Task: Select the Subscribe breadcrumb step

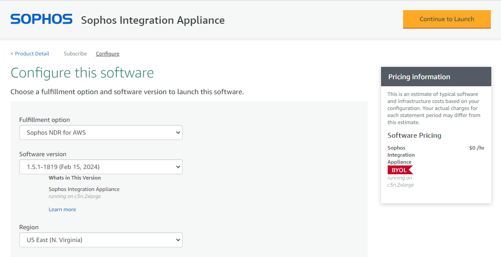Action: click(75, 54)
